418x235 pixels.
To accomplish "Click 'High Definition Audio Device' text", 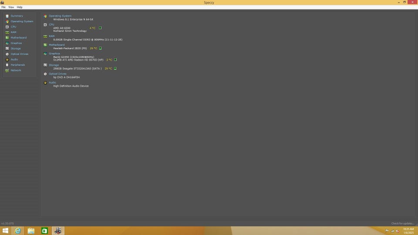I will point(71,86).
